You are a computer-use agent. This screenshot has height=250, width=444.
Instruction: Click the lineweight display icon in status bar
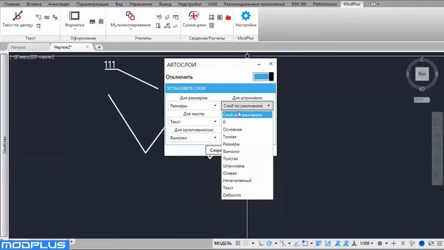[x=318, y=244]
